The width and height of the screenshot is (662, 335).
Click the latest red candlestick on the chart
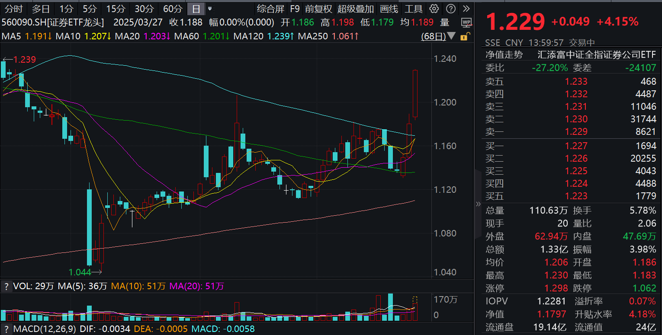(x=415, y=94)
